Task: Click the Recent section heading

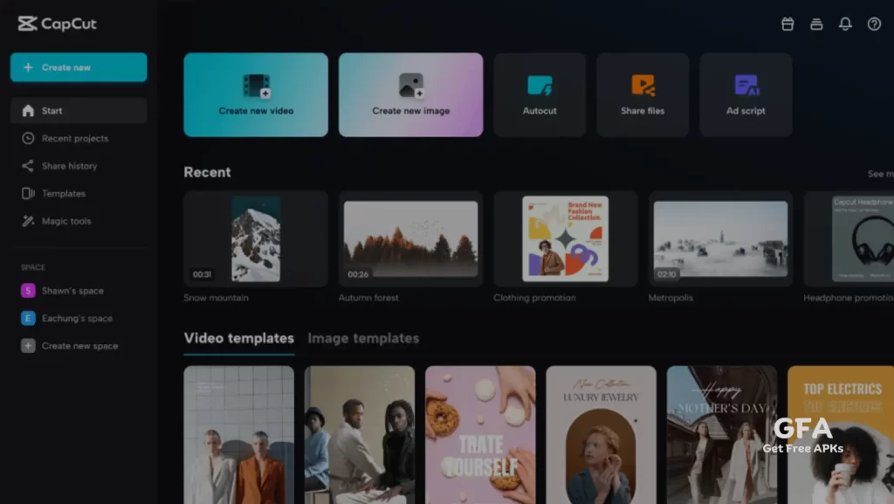Action: 207,172
